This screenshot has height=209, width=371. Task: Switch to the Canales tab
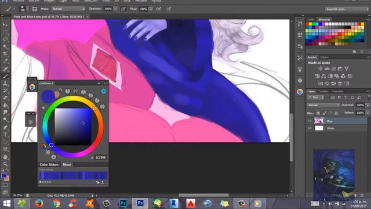(323, 92)
